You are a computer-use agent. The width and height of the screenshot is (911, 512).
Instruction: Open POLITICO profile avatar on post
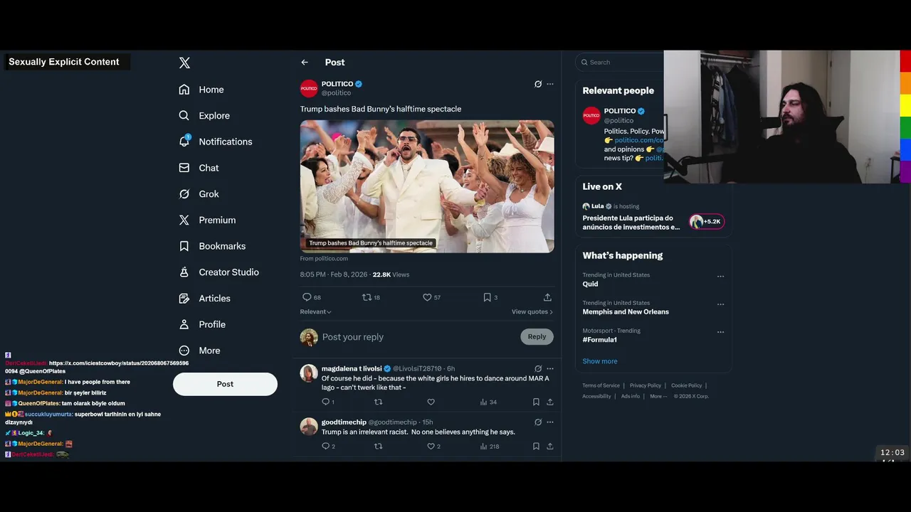309,88
